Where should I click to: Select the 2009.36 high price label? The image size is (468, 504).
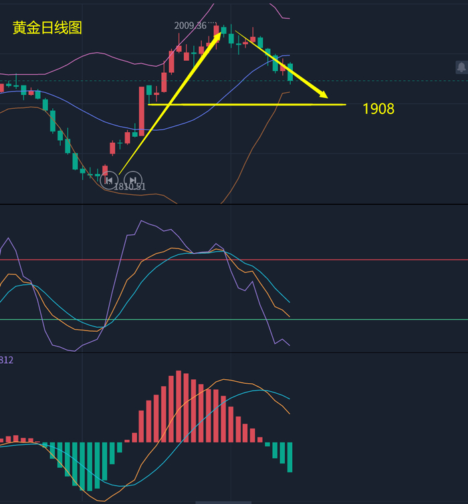191,26
